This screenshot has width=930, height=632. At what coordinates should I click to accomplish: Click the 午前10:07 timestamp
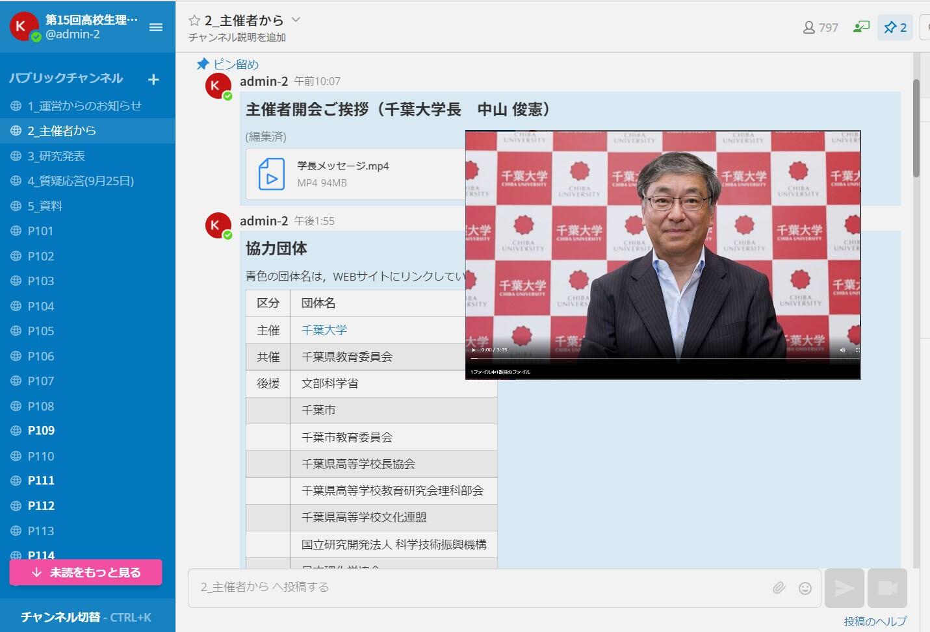pyautogui.click(x=317, y=81)
